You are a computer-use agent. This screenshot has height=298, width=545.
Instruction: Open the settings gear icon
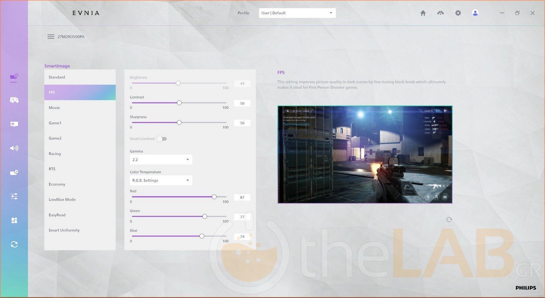[458, 13]
